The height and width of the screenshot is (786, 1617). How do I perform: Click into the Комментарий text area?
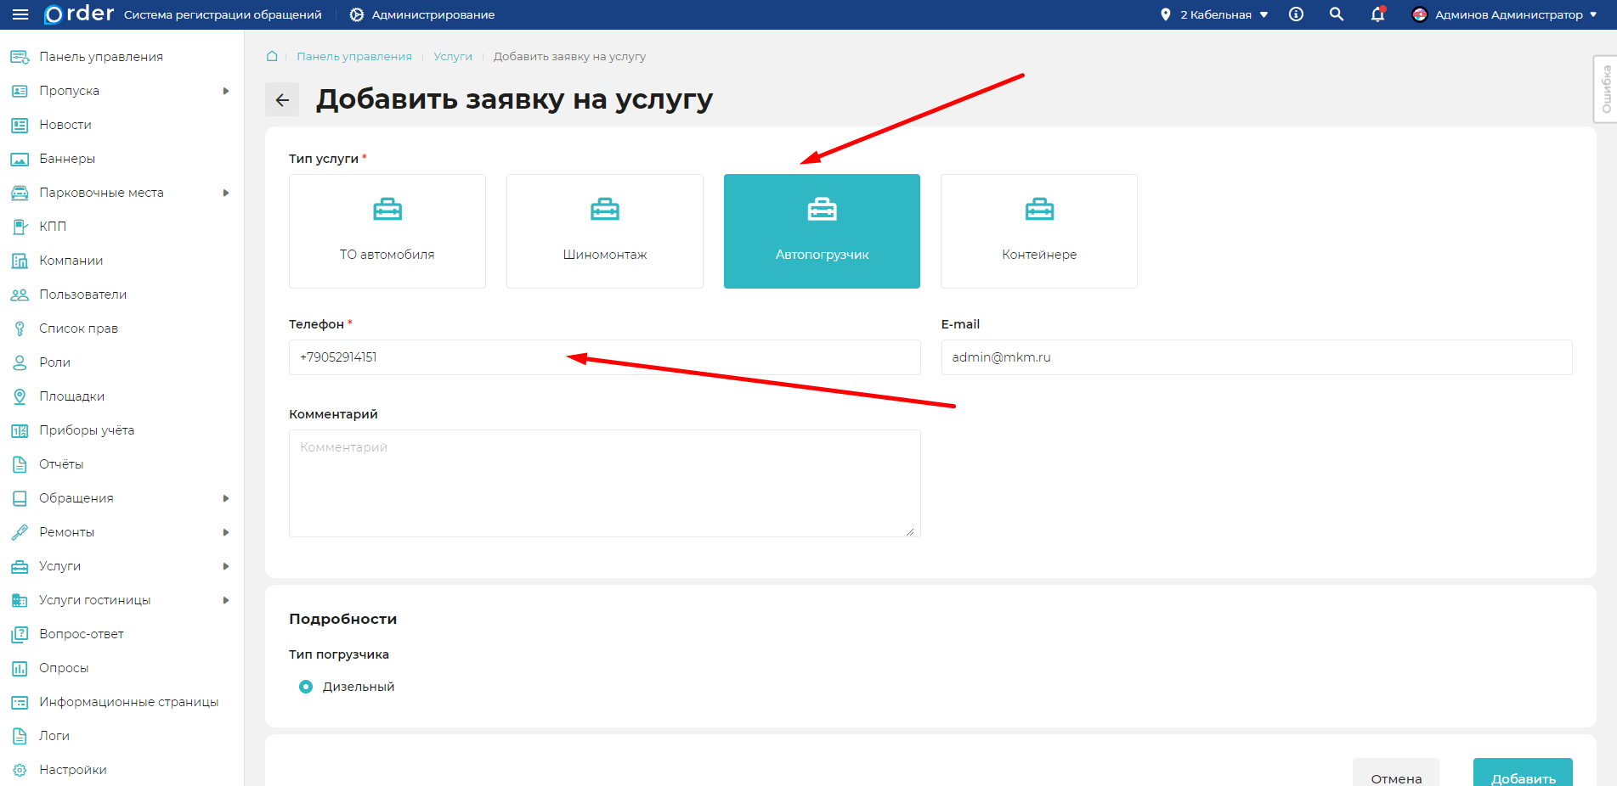604,483
